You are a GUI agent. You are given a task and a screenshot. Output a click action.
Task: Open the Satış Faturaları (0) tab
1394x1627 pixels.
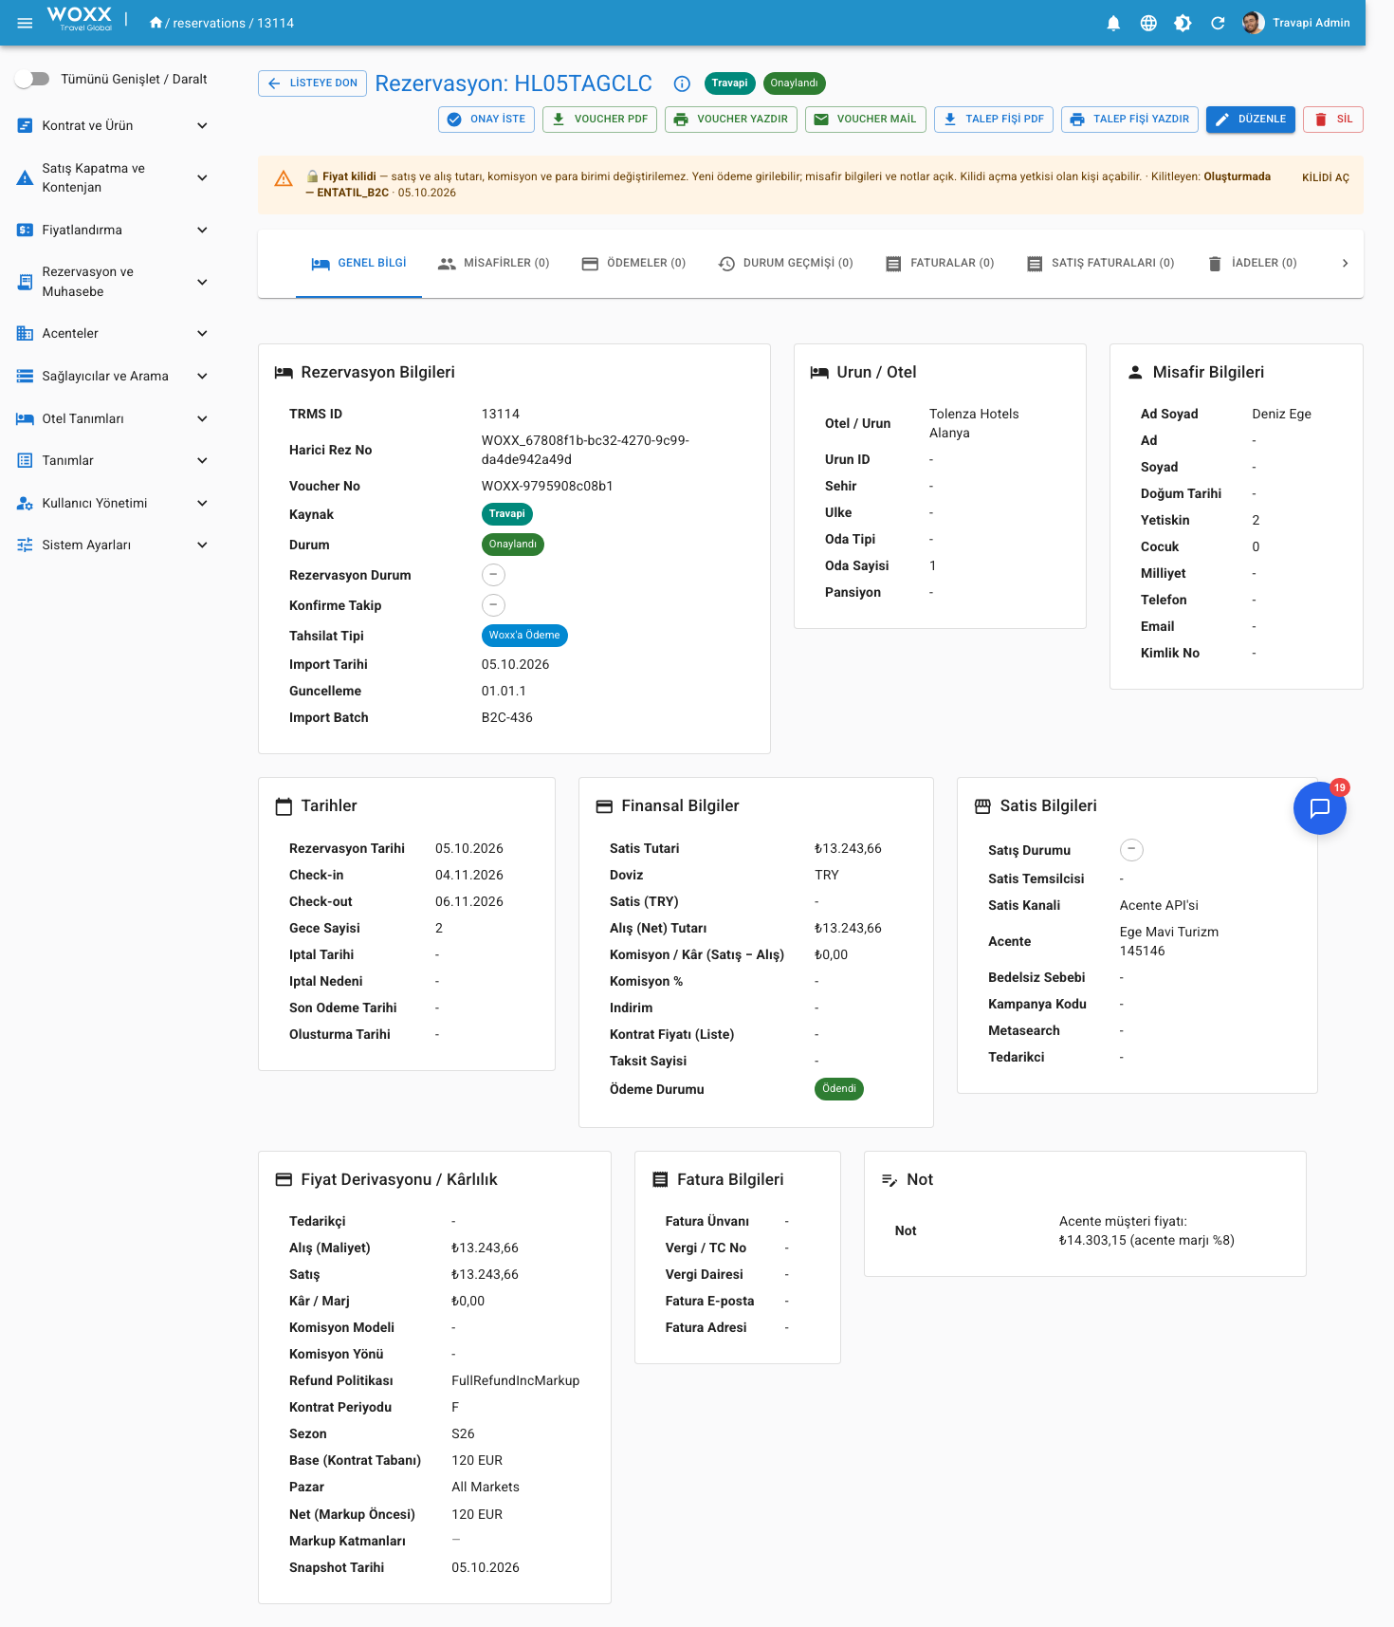(1100, 263)
